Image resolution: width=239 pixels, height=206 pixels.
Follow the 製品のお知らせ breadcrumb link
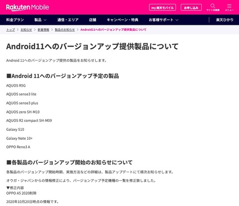point(65,30)
